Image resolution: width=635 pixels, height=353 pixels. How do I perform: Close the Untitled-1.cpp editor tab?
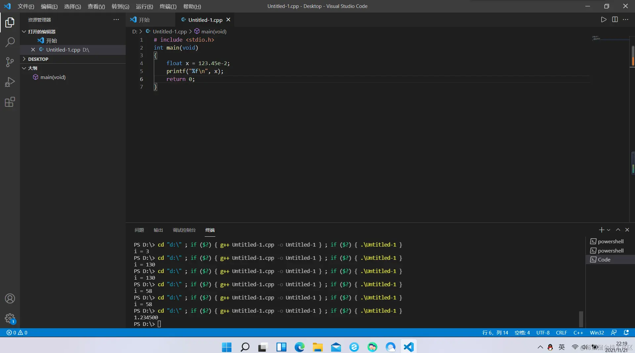tap(228, 20)
